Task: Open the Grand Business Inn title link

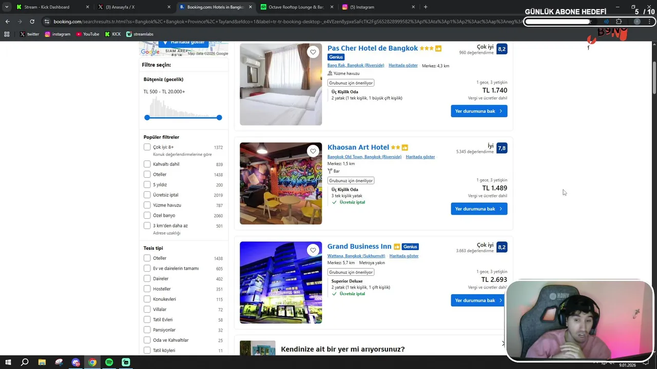Action: click(359, 247)
